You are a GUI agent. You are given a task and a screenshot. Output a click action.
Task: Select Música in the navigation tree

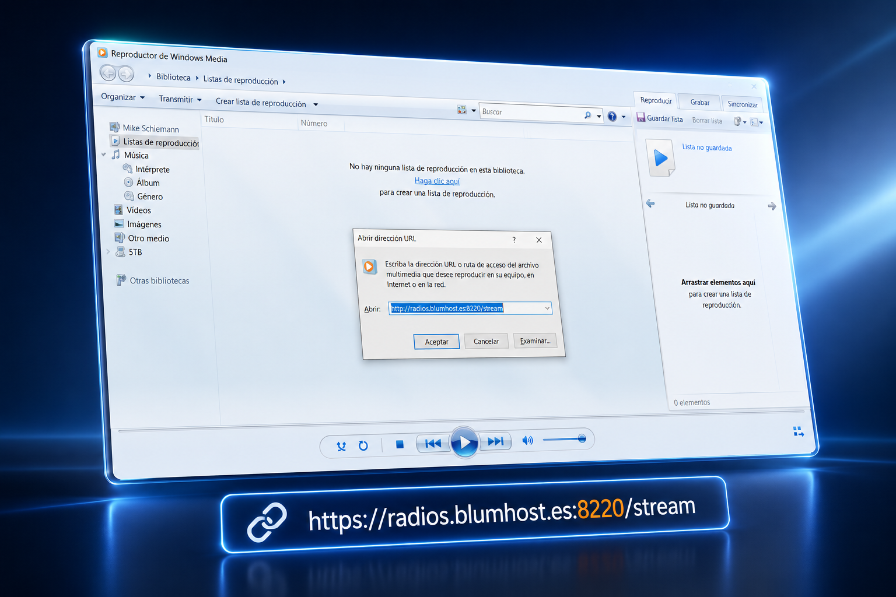(x=131, y=155)
